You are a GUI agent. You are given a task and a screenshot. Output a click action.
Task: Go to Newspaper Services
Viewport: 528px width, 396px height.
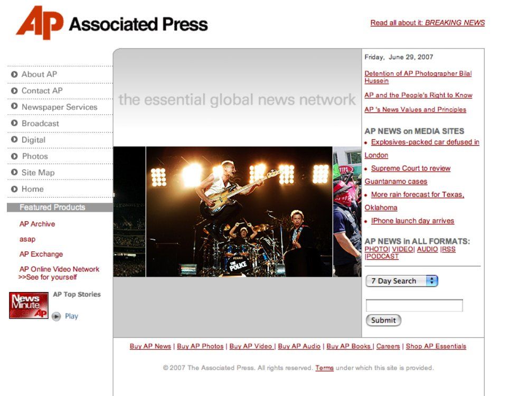[59, 107]
